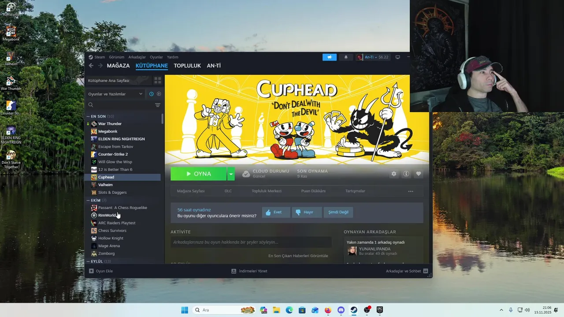Collapse the EN SON category
564x317 pixels.
(88, 116)
